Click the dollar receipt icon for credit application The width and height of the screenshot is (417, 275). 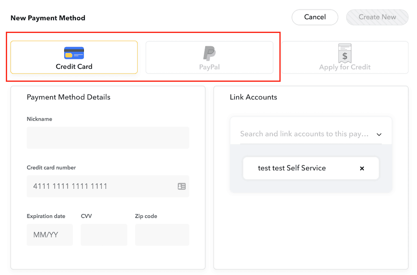click(344, 53)
